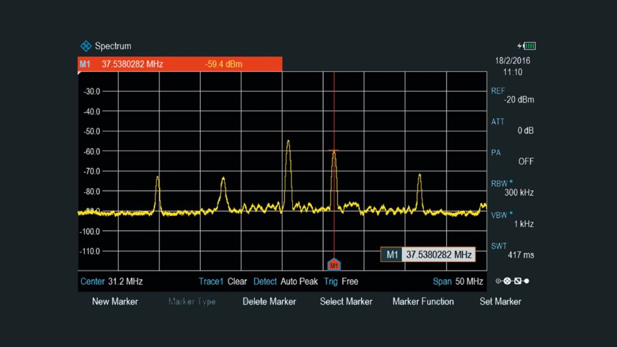Open the New Marker softkey
This screenshot has width=617, height=347.
115,301
